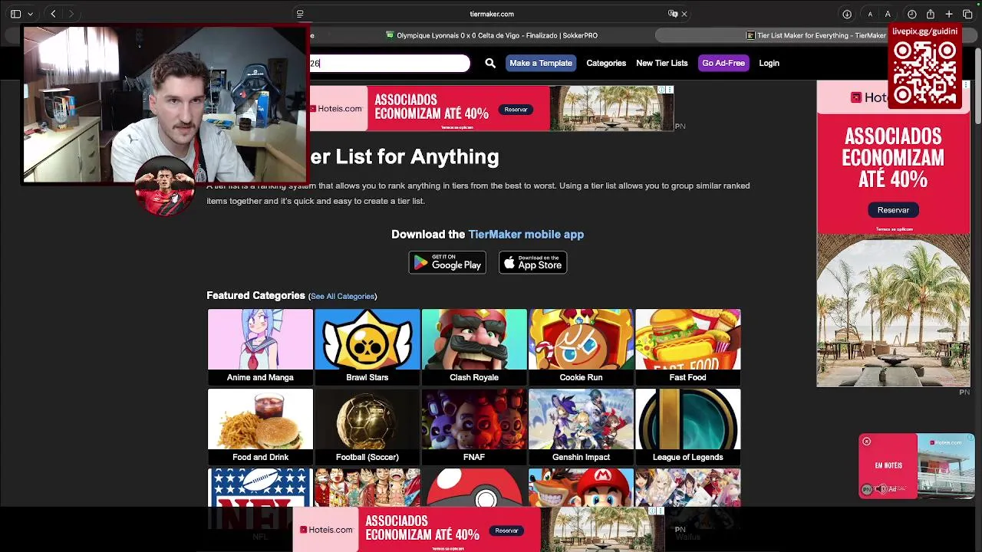The height and width of the screenshot is (552, 982).
Task: Open the League of Legends category
Action: (x=687, y=426)
